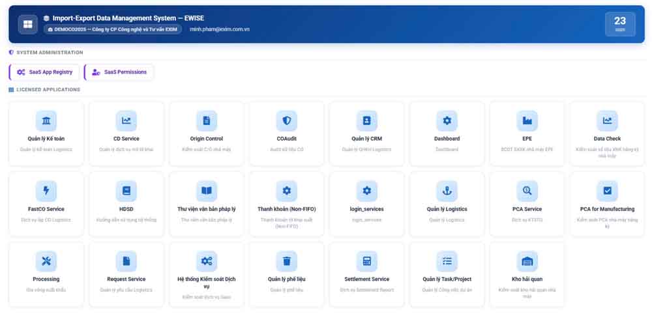The width and height of the screenshot is (652, 323).
Task: Open the Origin Control document icon
Action: (x=207, y=121)
